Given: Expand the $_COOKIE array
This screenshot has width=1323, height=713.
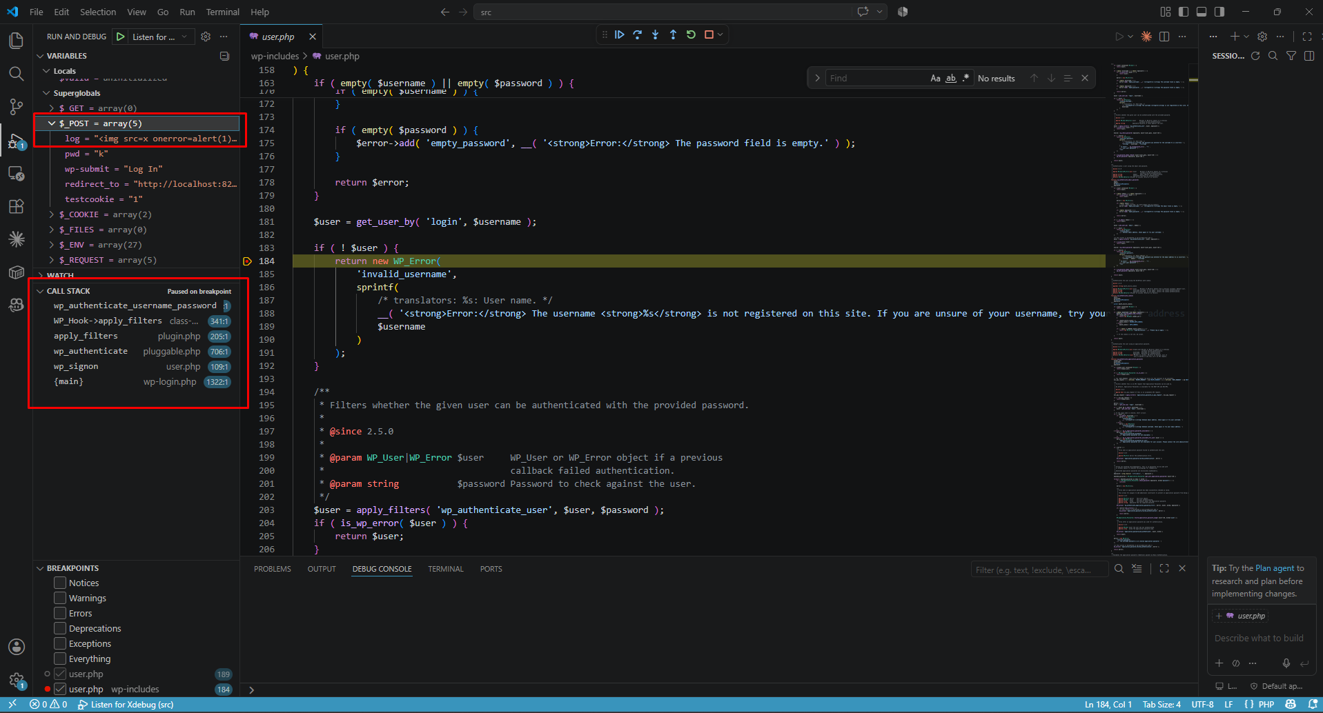Looking at the screenshot, I should pyautogui.click(x=52, y=214).
